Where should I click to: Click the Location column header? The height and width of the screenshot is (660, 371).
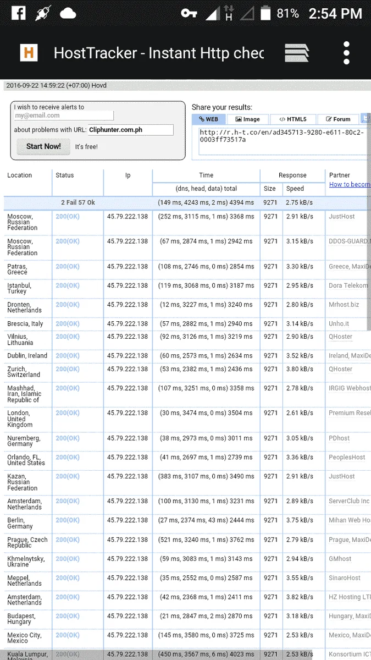point(20,175)
